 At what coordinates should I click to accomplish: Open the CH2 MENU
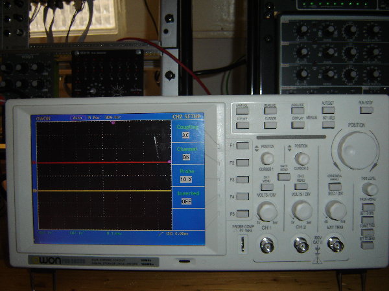pos(301,187)
